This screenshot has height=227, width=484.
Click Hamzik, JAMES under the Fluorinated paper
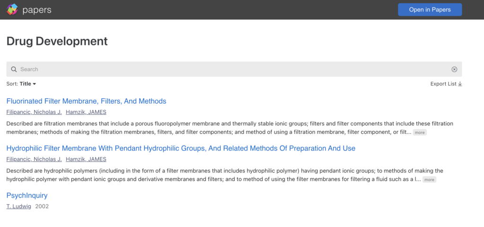86,113
